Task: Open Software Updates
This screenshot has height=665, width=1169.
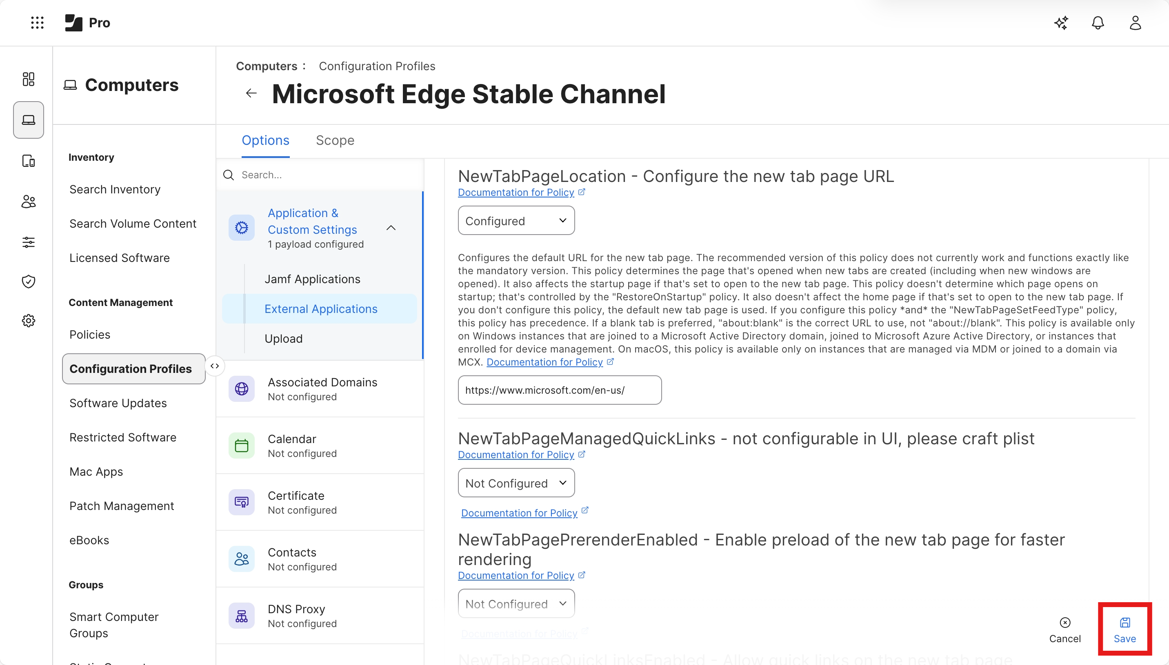Action: coord(118,403)
